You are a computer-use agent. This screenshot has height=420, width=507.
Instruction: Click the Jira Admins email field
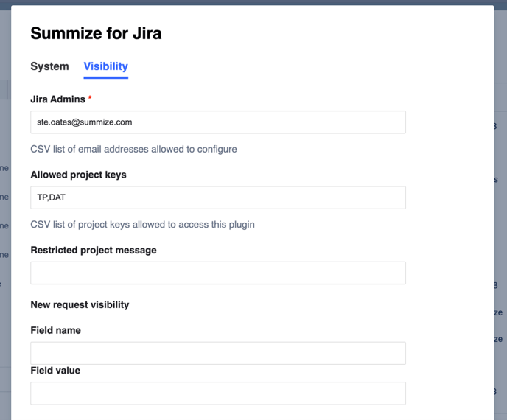click(218, 122)
